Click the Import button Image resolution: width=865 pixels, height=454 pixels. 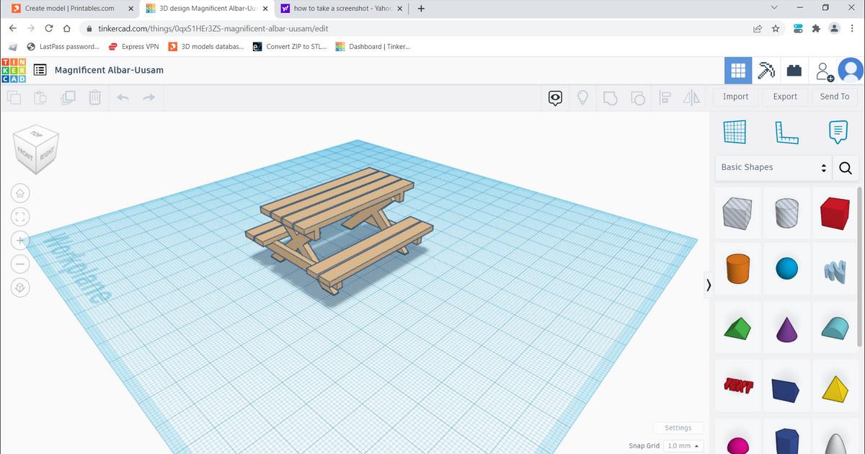735,96
